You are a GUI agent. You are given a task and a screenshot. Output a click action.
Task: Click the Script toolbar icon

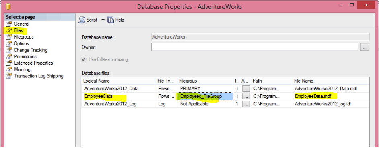point(82,20)
